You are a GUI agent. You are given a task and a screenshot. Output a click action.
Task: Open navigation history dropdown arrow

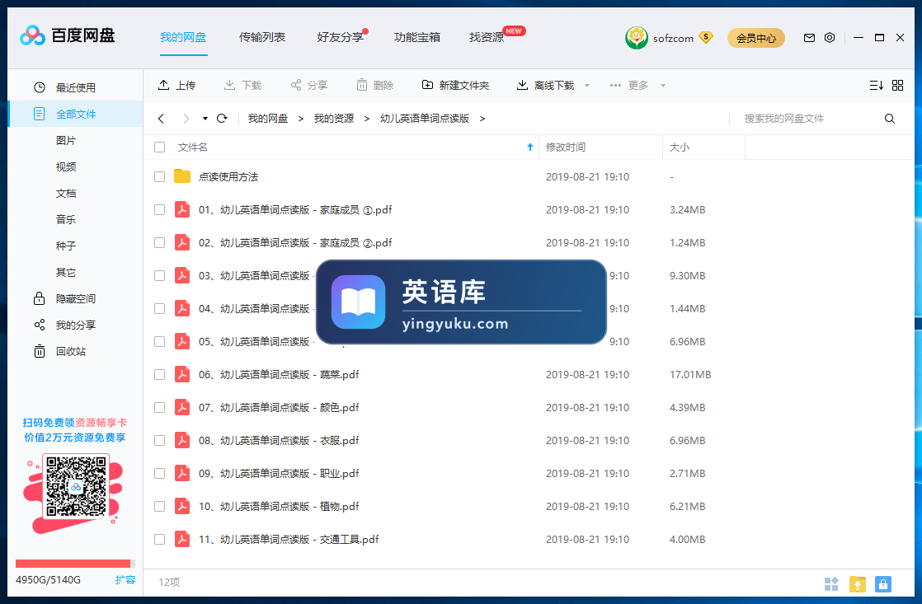(x=205, y=119)
